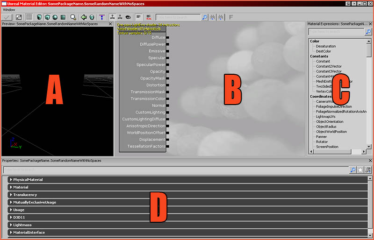This screenshot has width=374, height=240.
Task: Click the Color category heading
Action: [x=315, y=41]
